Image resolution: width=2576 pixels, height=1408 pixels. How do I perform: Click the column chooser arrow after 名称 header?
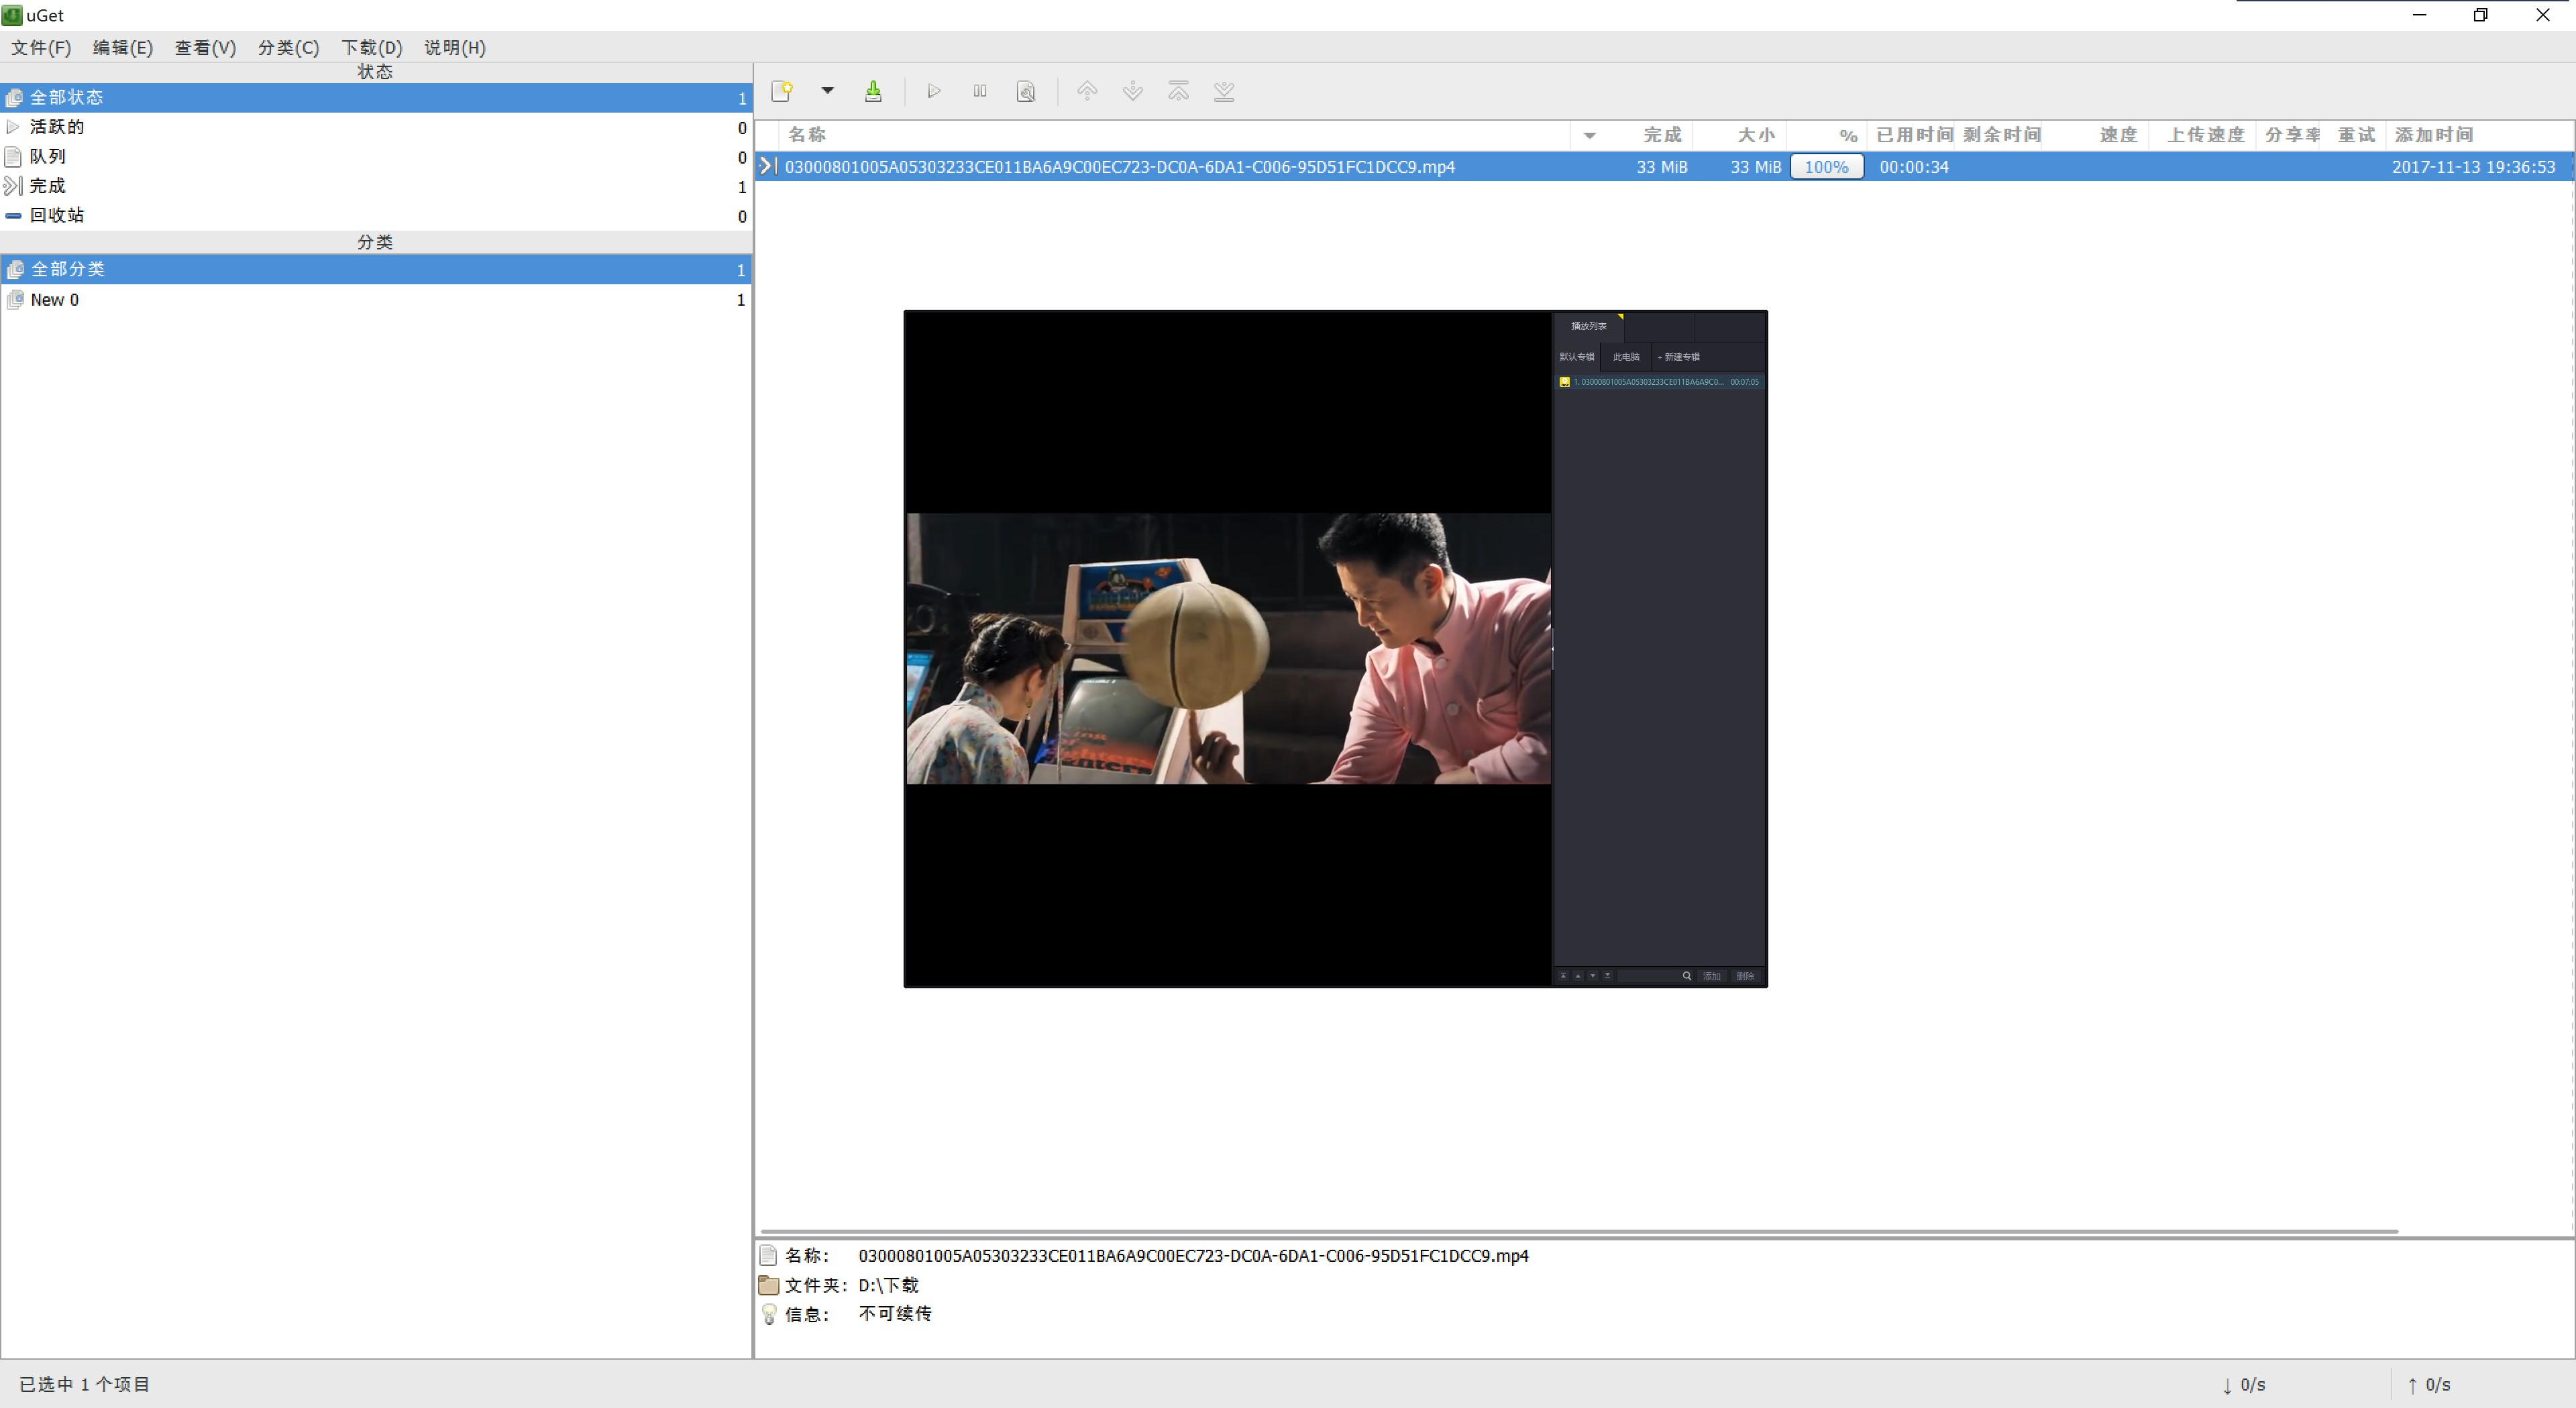click(x=1589, y=136)
